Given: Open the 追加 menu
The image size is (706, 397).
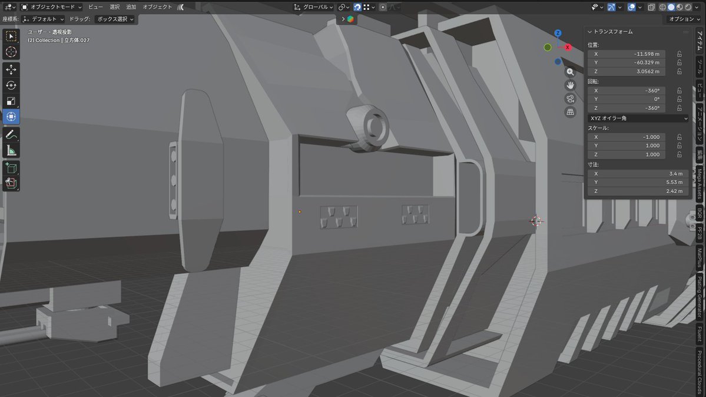Looking at the screenshot, I should point(131,6).
